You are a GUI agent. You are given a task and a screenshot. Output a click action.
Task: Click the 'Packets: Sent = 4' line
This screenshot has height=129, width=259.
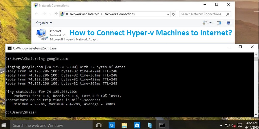click(68, 96)
